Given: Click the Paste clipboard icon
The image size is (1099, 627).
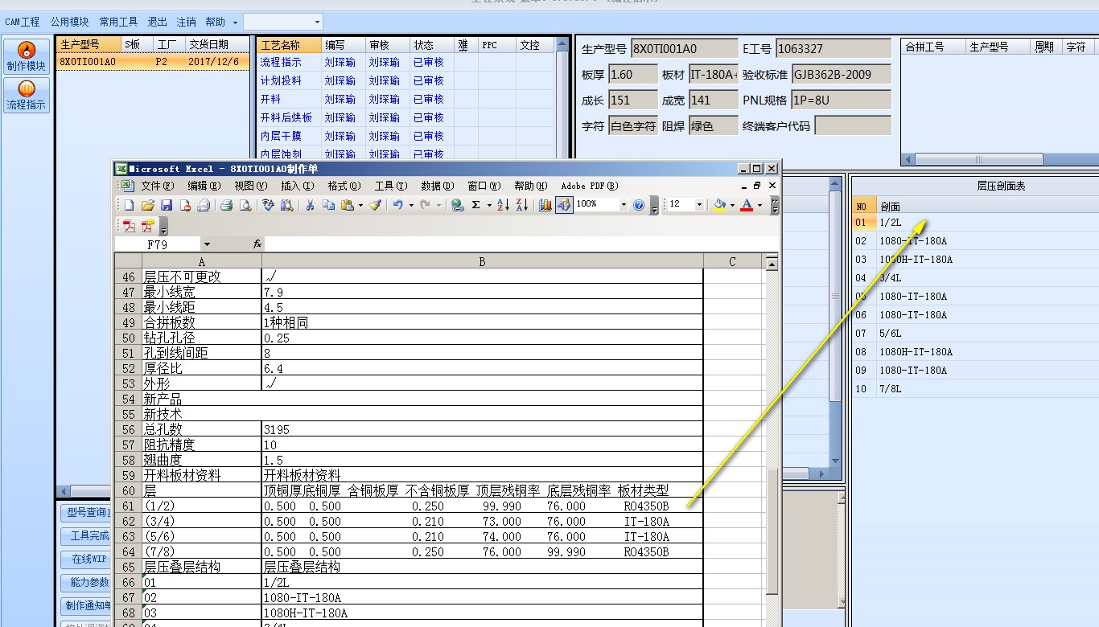Looking at the screenshot, I should point(348,205).
